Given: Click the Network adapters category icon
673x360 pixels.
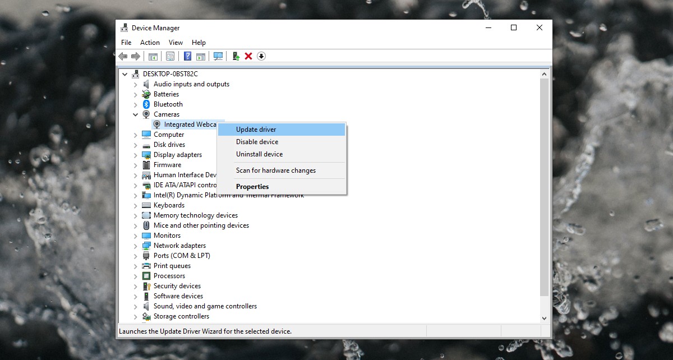Looking at the screenshot, I should (146, 246).
